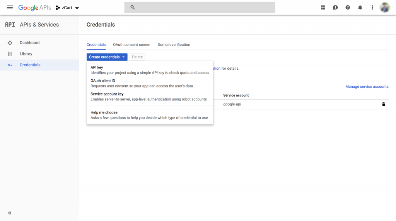Open the hamburger navigation menu
This screenshot has height=221, width=396.
tap(10, 8)
